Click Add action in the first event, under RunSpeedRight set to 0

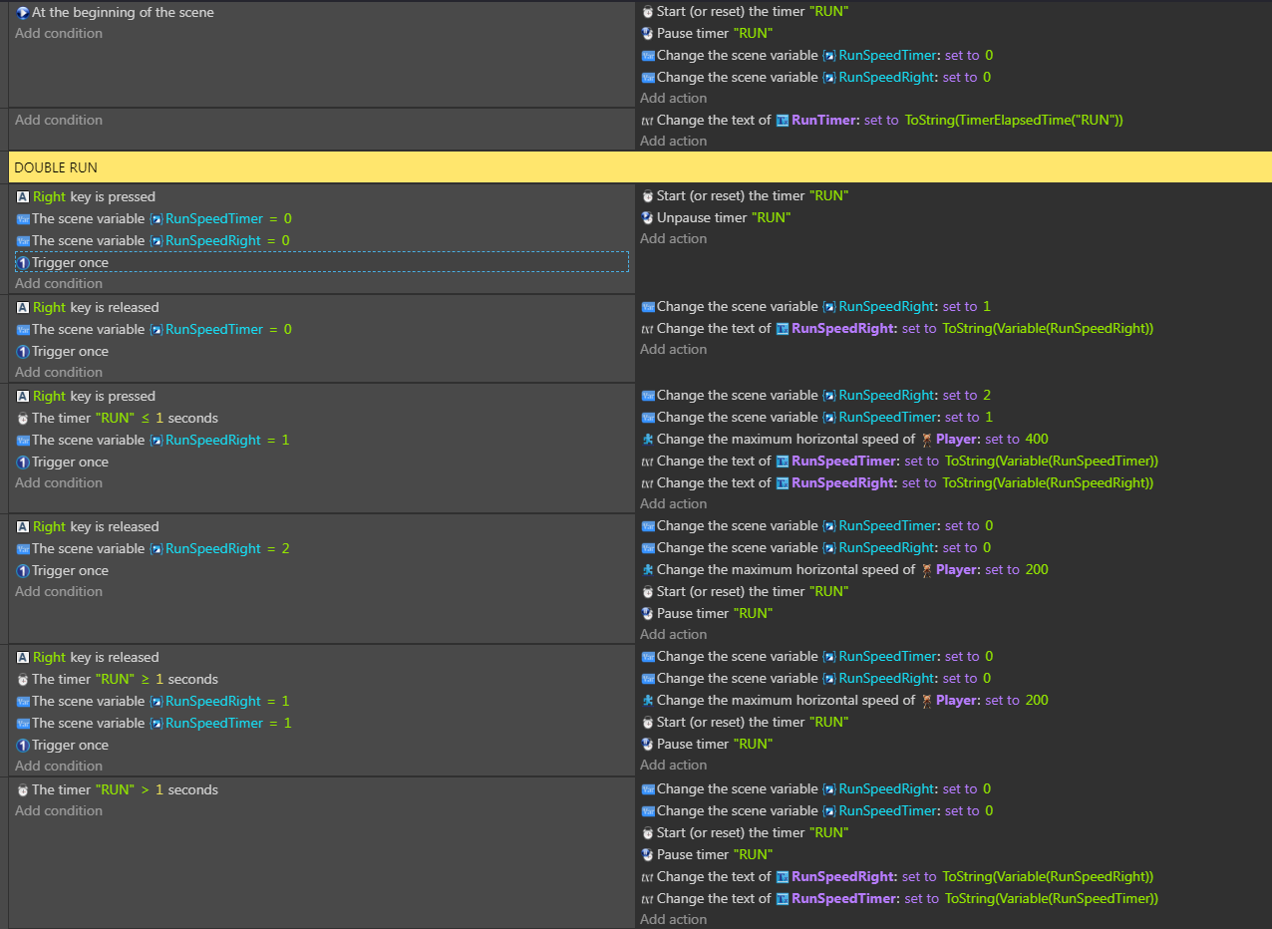click(674, 98)
